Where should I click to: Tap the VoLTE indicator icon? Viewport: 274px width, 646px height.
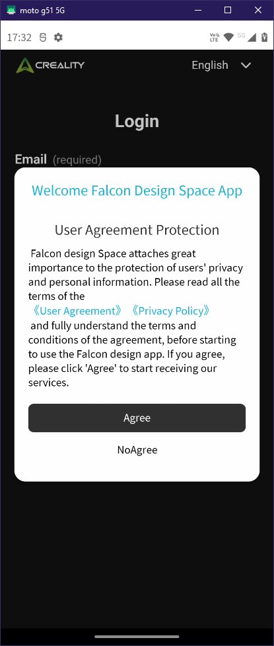click(215, 37)
